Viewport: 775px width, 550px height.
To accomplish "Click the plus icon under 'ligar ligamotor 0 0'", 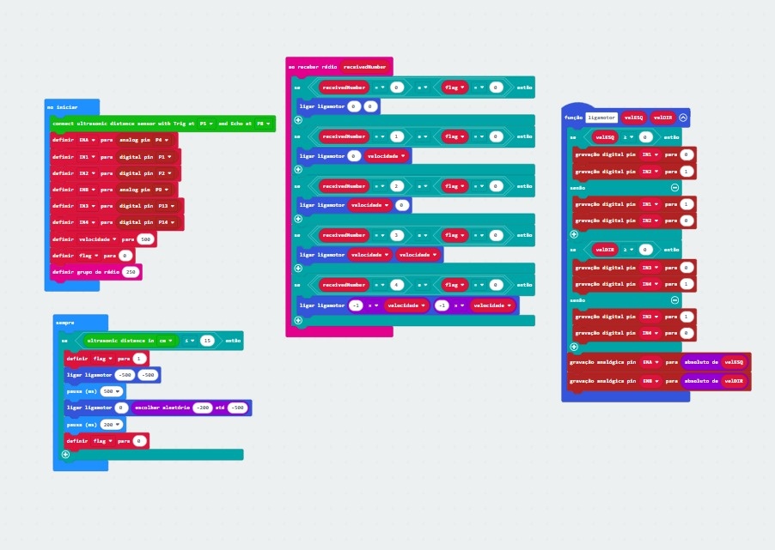I will [298, 120].
